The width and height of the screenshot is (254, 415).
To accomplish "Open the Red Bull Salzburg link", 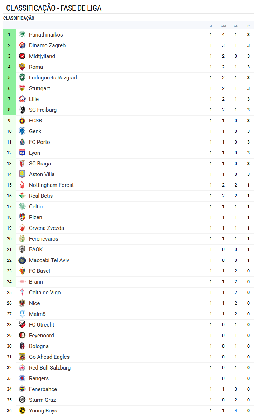I will (x=50, y=368).
